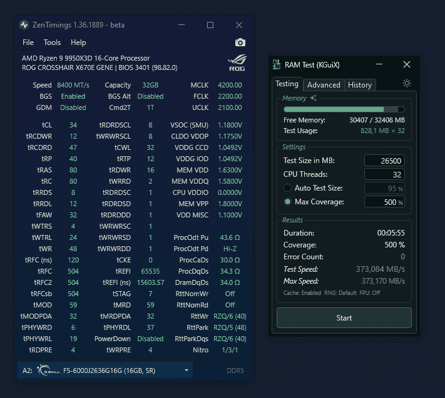
Task: Take a ZenTimings screenshot with camera icon
Action: click(x=240, y=42)
